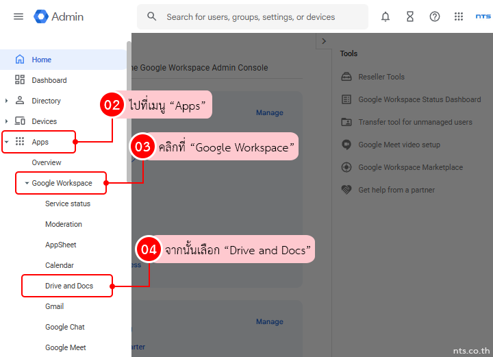493x357 pixels.
Task: Open help question mark icon
Action: coord(435,16)
